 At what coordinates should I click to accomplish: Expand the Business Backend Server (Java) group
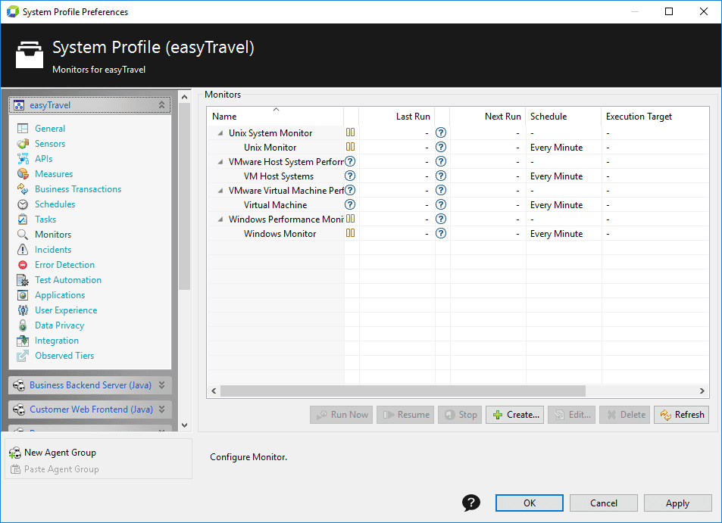161,385
